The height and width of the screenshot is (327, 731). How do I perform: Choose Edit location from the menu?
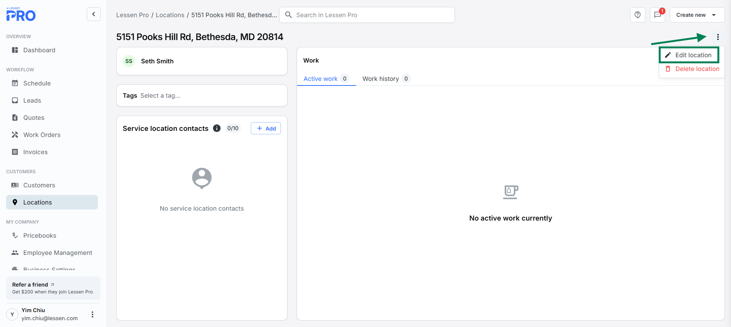689,55
